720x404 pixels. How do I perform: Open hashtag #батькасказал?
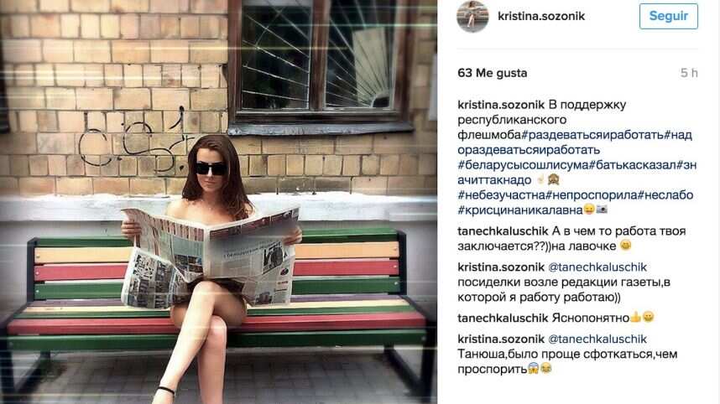(x=633, y=165)
